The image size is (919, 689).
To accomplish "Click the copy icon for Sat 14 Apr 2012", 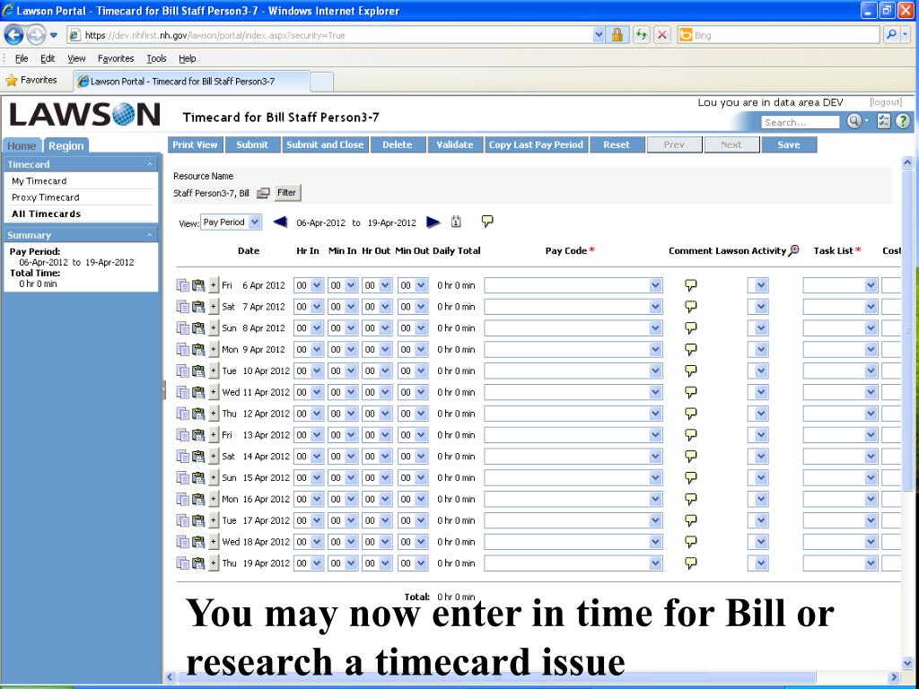I will point(183,457).
